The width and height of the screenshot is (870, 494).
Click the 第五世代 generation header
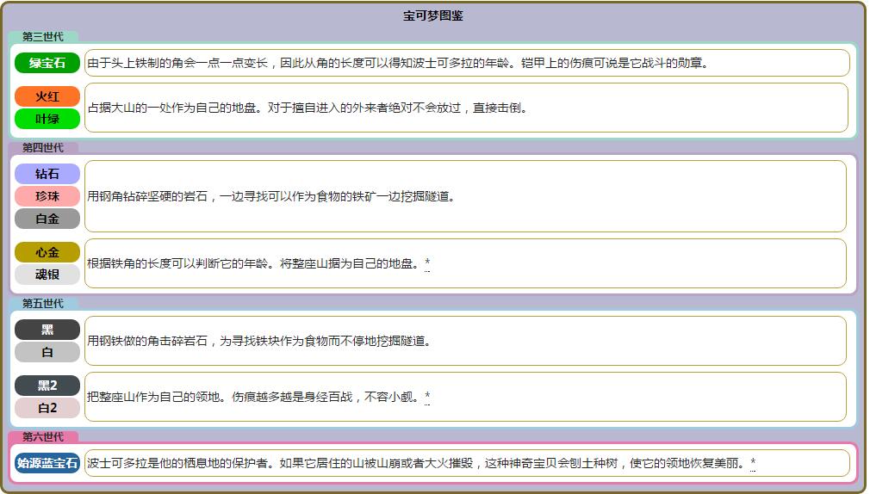[43, 303]
